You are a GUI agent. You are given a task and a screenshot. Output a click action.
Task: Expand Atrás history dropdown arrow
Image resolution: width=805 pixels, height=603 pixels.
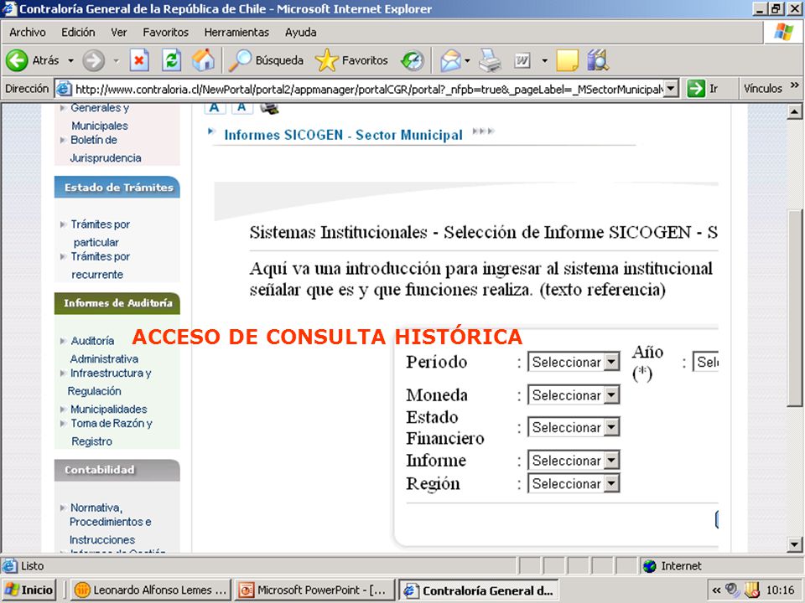(x=70, y=60)
